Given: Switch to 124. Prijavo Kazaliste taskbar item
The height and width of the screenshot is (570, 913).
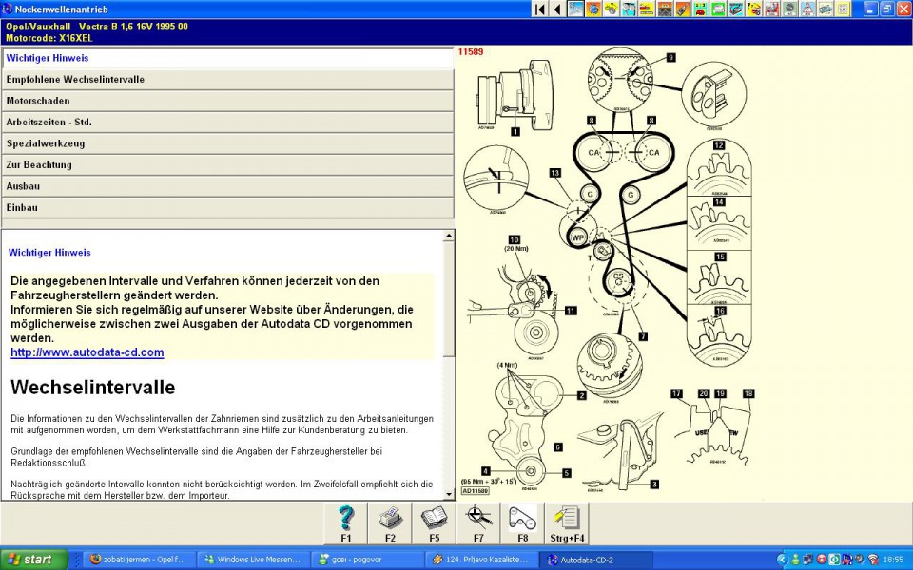Looking at the screenshot, I should (x=481, y=560).
